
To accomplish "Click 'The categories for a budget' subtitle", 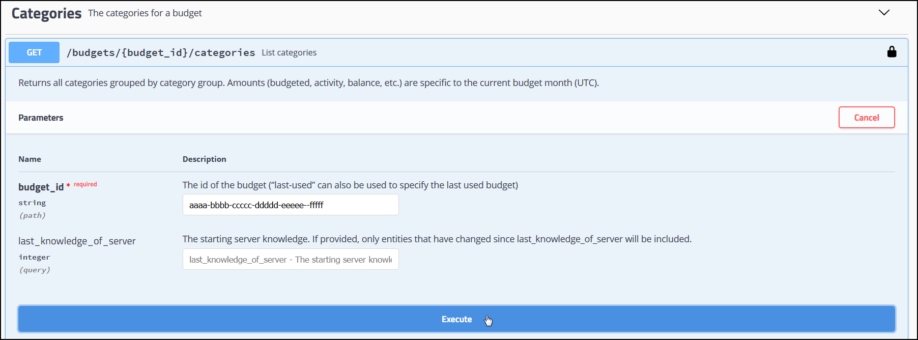I will pyautogui.click(x=145, y=13).
